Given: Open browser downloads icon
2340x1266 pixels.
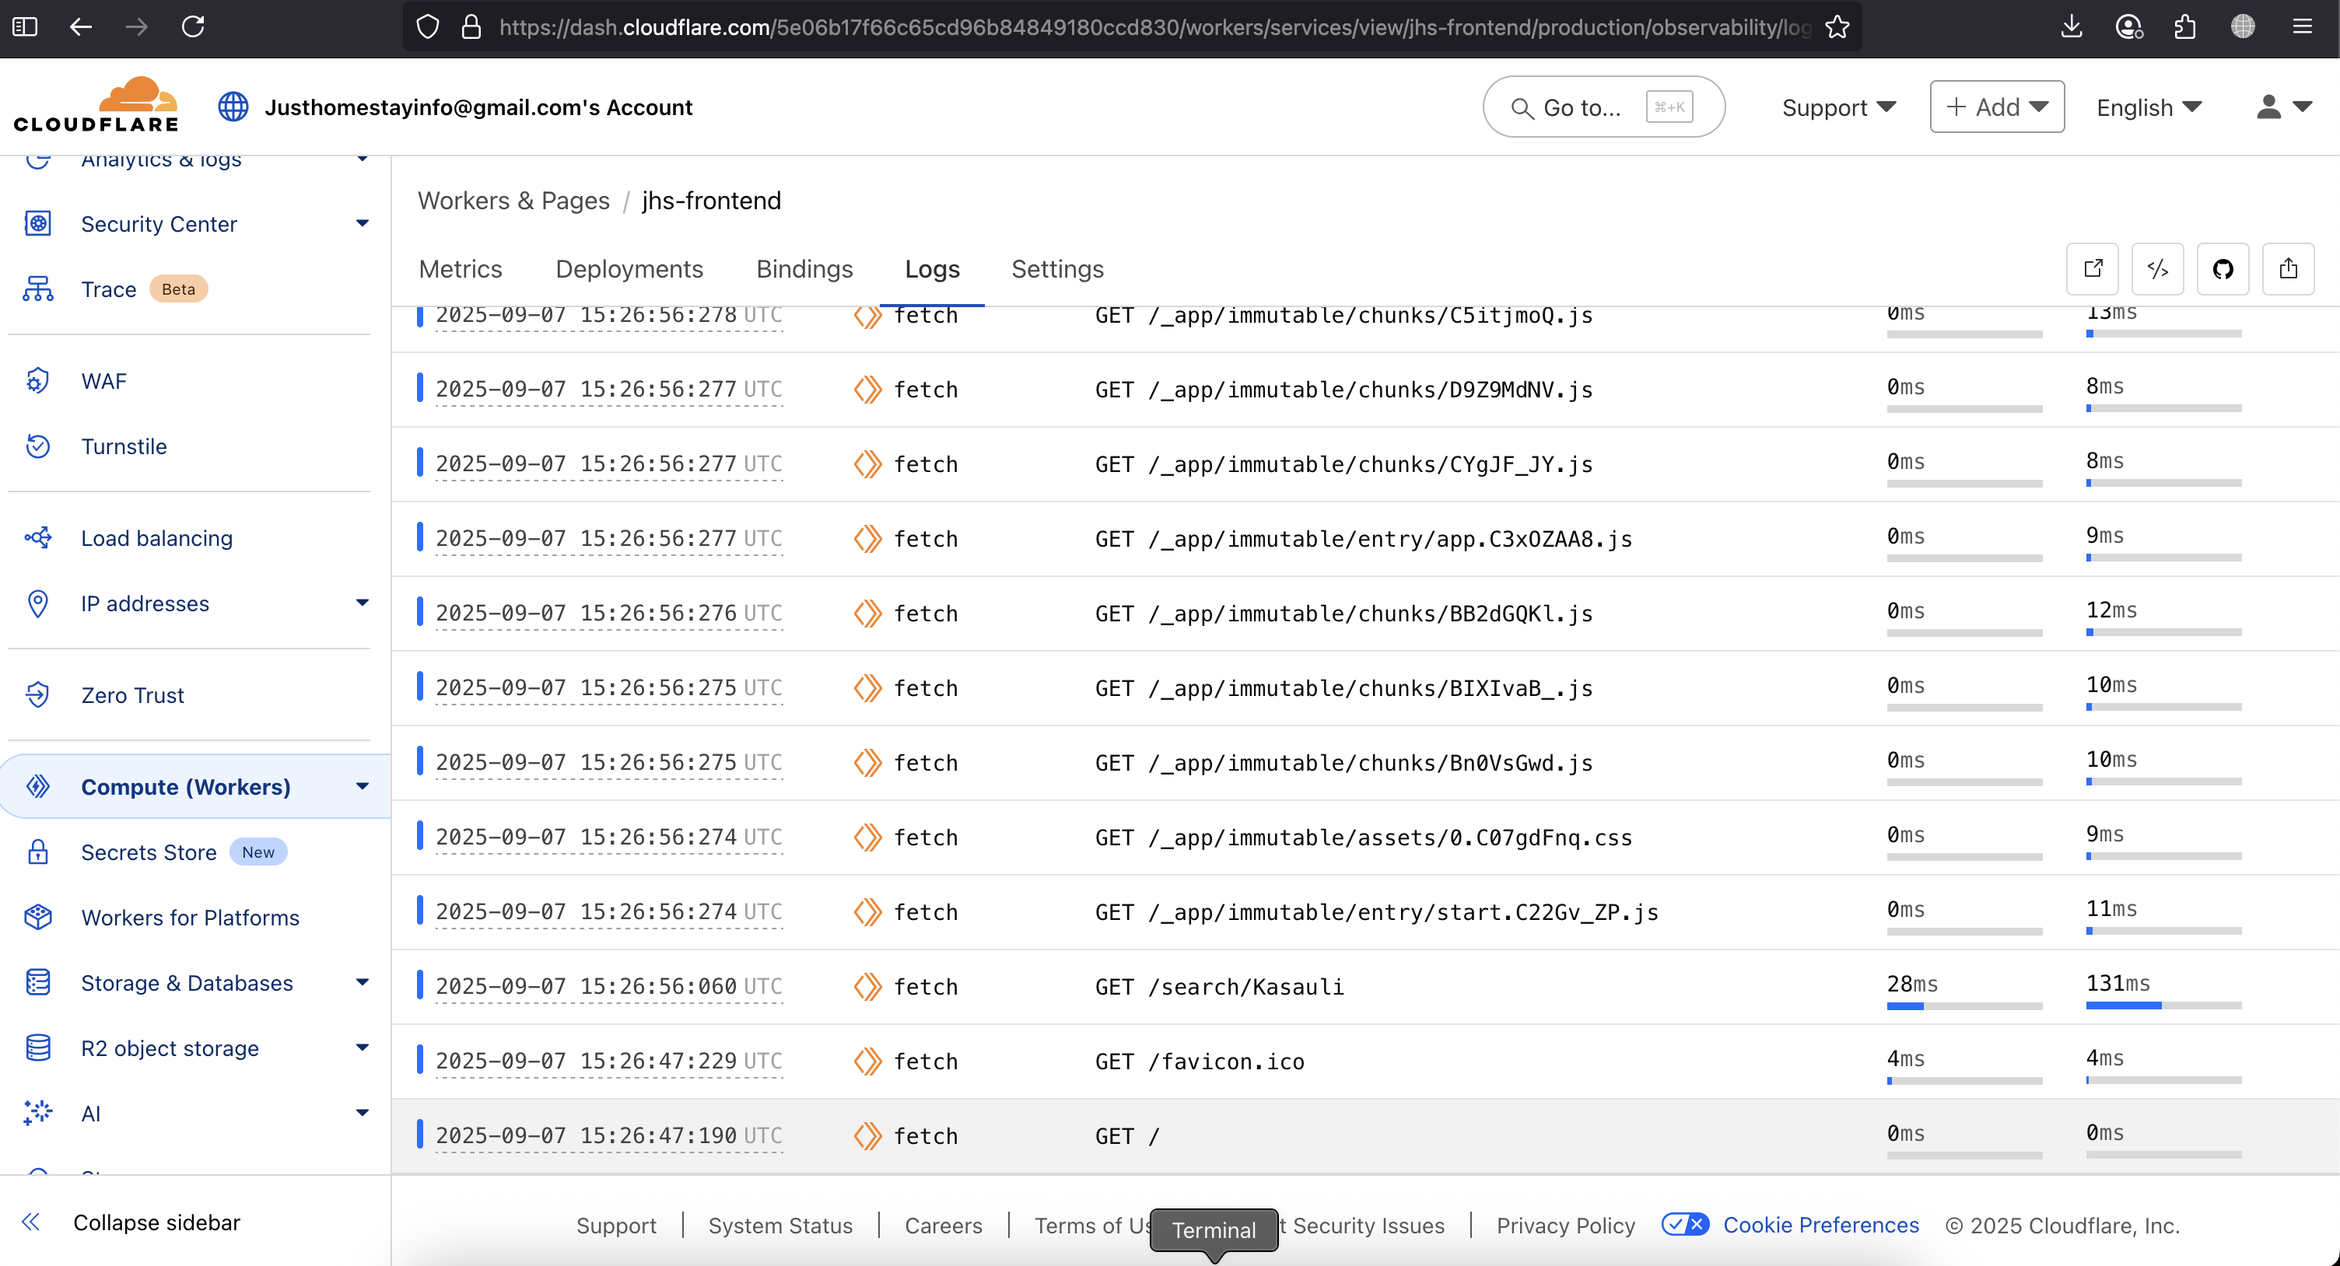Looking at the screenshot, I should [2071, 27].
